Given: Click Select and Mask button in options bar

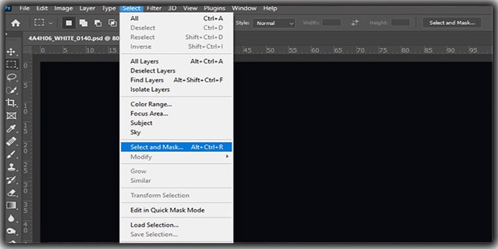Looking at the screenshot, I should (x=452, y=23).
